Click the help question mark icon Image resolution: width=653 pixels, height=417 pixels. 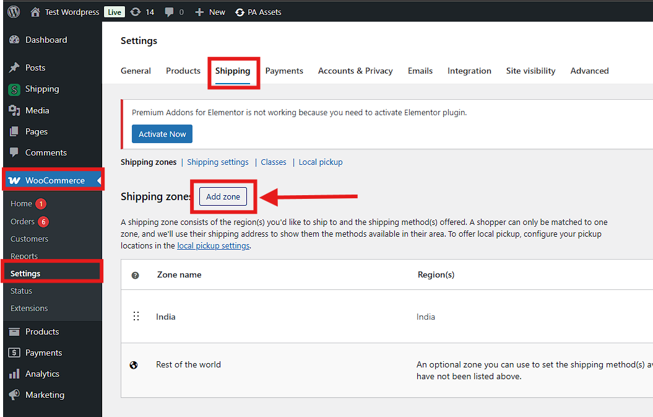point(136,275)
